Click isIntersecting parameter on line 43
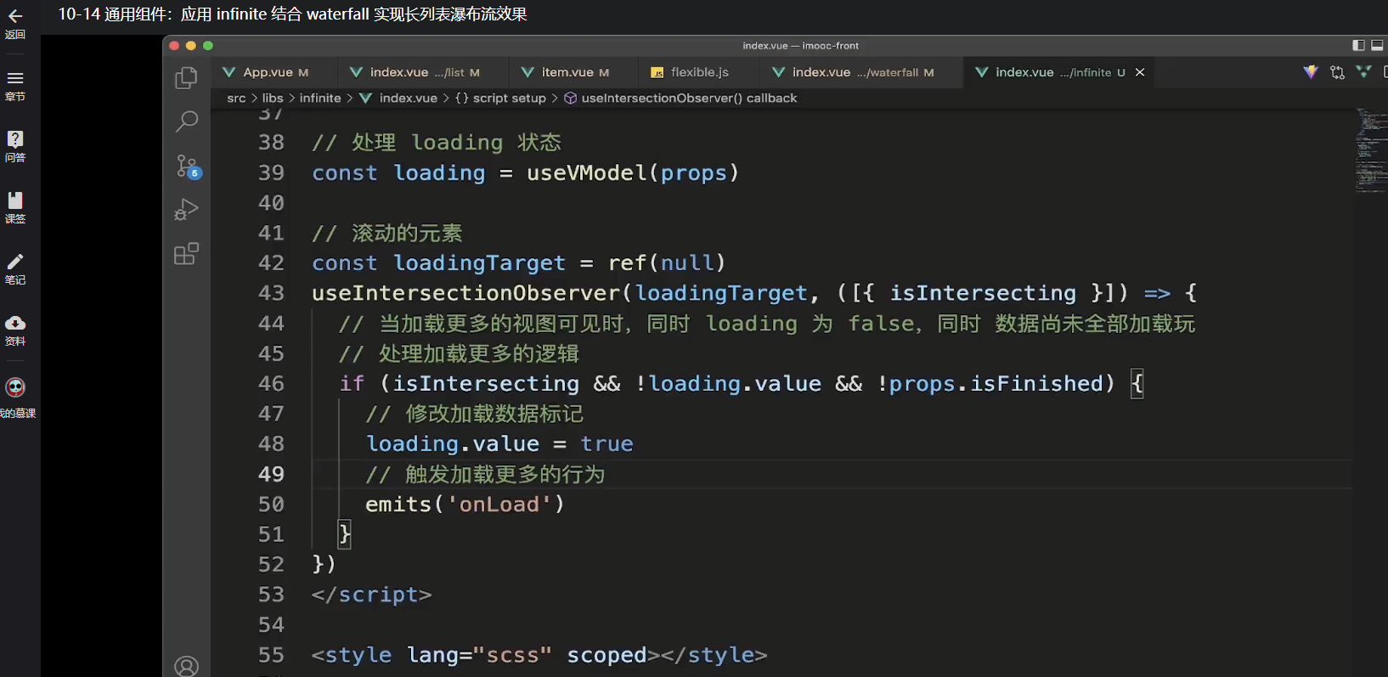The width and height of the screenshot is (1388, 677). pyautogui.click(x=983, y=293)
